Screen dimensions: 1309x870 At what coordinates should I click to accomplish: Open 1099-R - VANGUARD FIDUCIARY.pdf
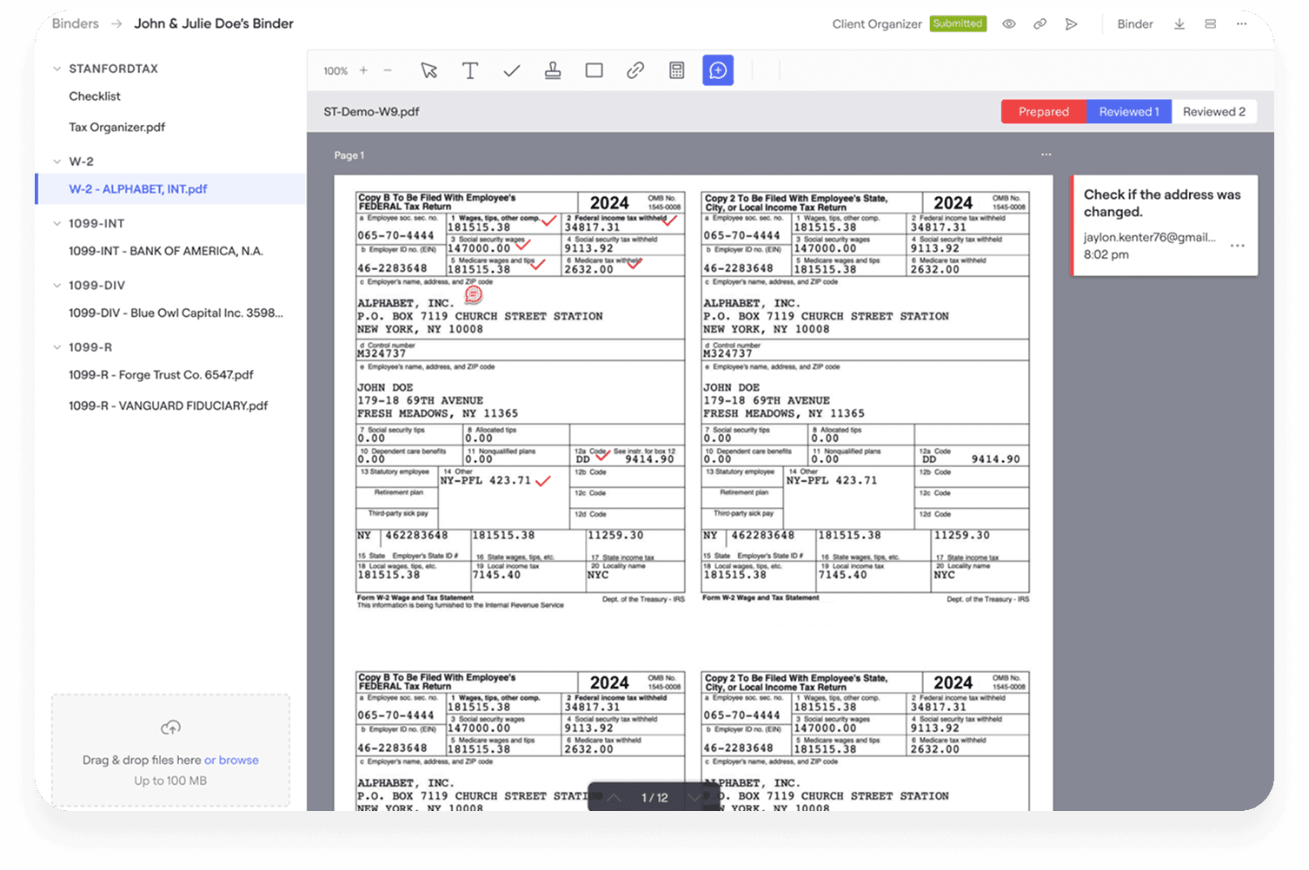[169, 405]
